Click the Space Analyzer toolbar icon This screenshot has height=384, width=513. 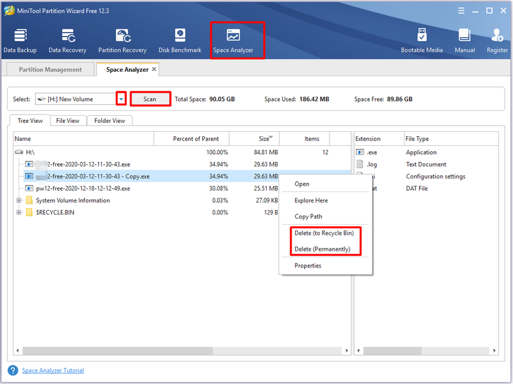(x=233, y=41)
